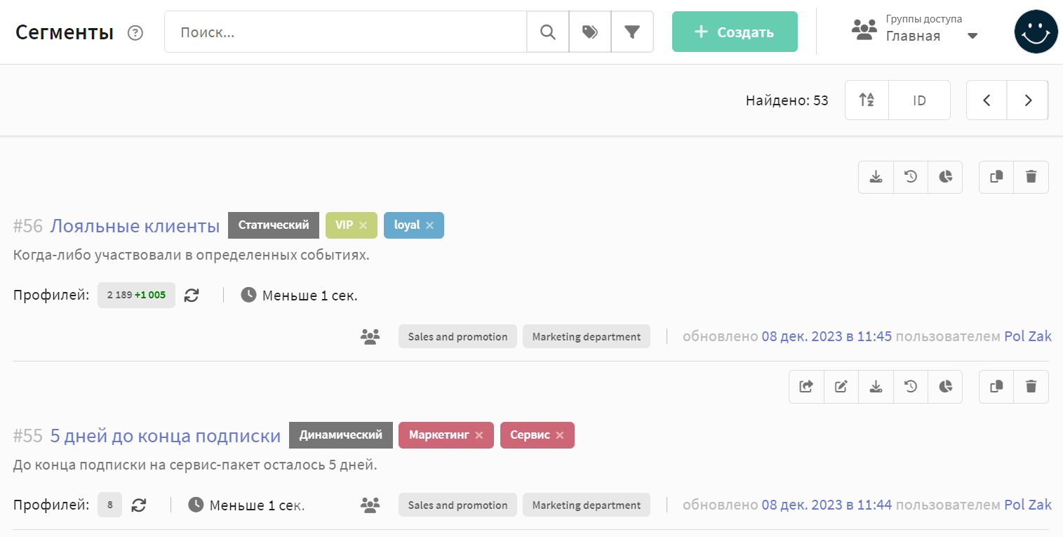Click the Создать button

coord(735,32)
